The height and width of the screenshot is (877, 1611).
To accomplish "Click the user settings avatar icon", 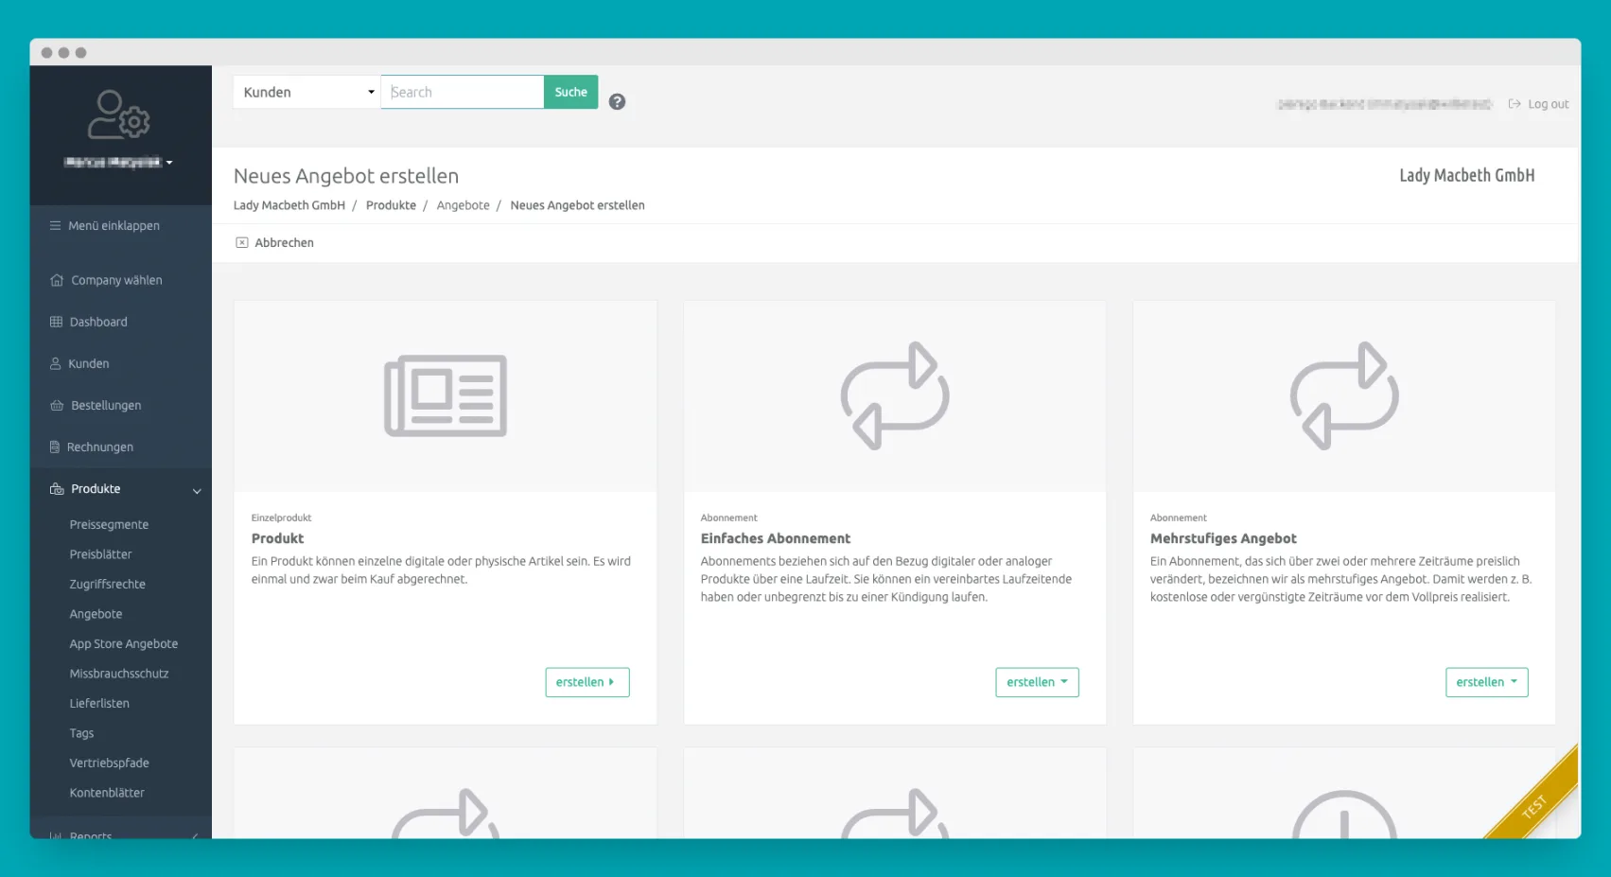I will tap(119, 114).
